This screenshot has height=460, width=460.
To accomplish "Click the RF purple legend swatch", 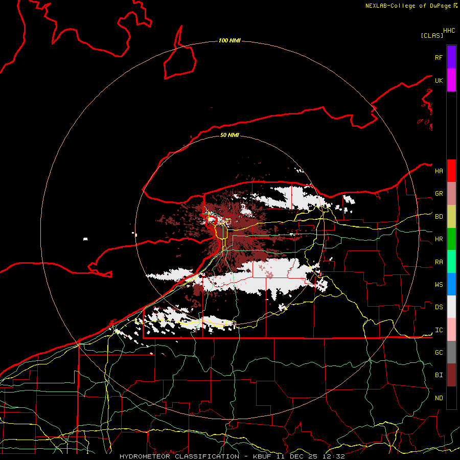I will point(451,57).
